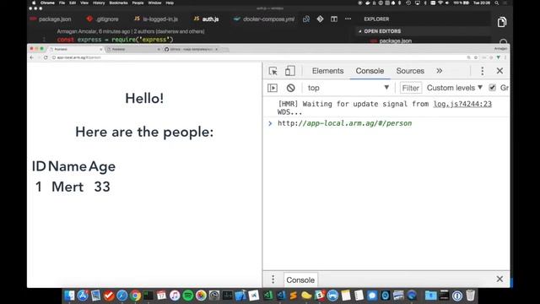Switch to the Elements tab
Screen dimensions: 540x304
[x=327, y=71]
